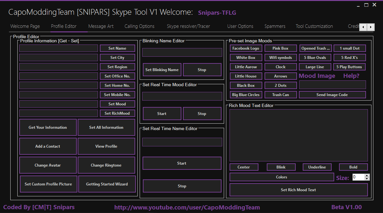
Task: Open the CapoModdingTeam YouTube link
Action: tap(187, 208)
